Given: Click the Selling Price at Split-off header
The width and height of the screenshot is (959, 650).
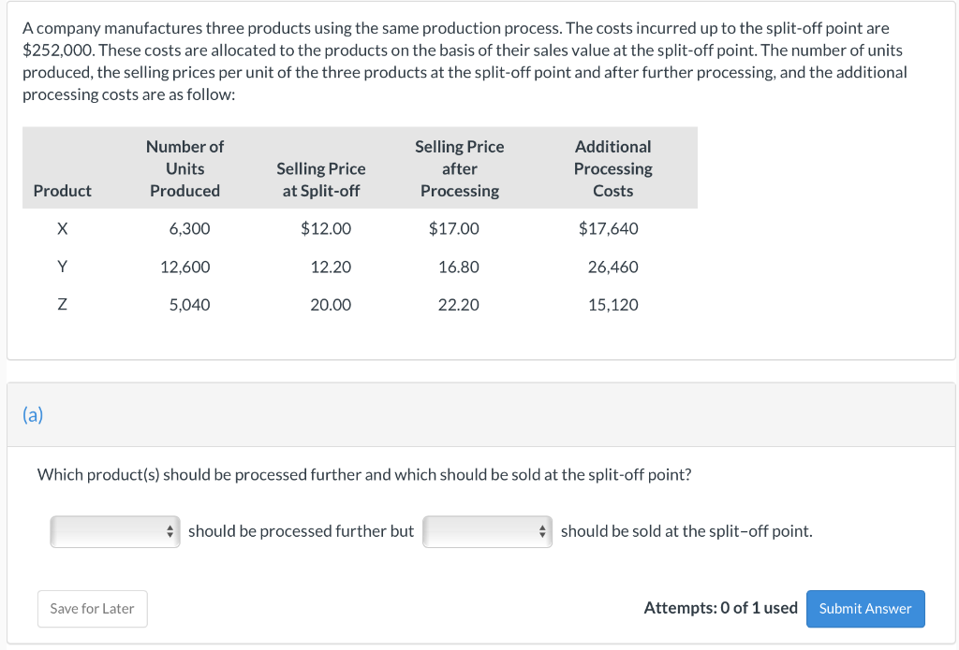Looking at the screenshot, I should [x=320, y=180].
